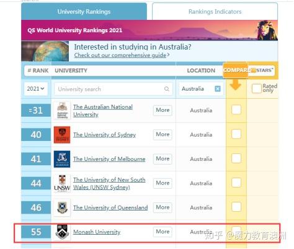Click More for University of Melbourne
The width and height of the screenshot is (294, 249).
(x=163, y=159)
